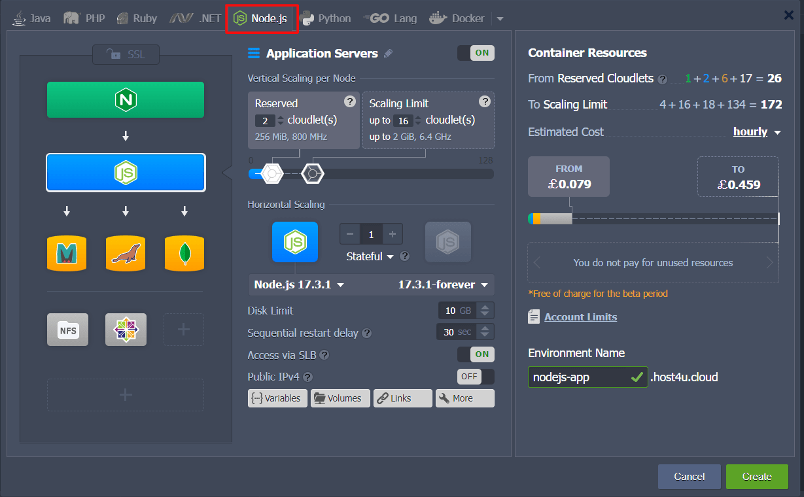
Task: Select the blue Node.js application server node
Action: click(x=125, y=172)
